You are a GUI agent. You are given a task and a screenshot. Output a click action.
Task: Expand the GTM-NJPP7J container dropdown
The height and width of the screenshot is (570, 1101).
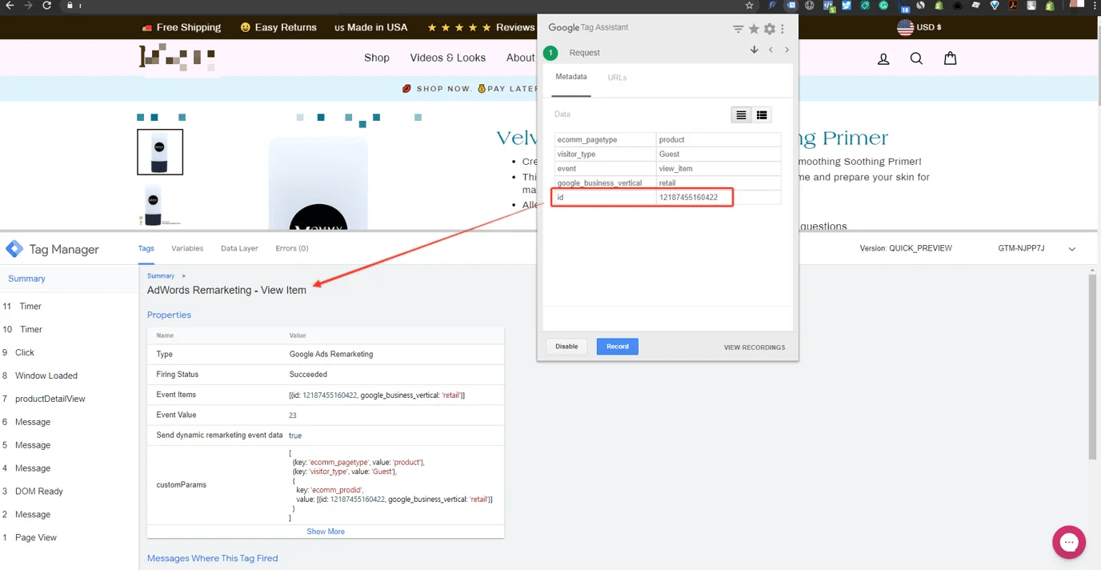click(1072, 248)
